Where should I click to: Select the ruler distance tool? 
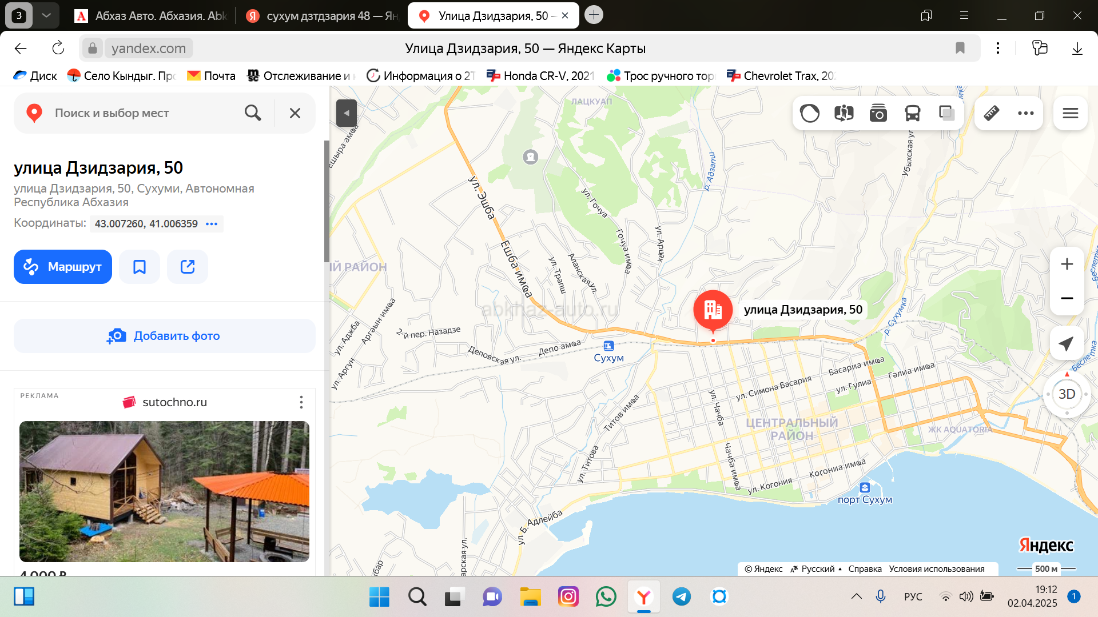[992, 113]
